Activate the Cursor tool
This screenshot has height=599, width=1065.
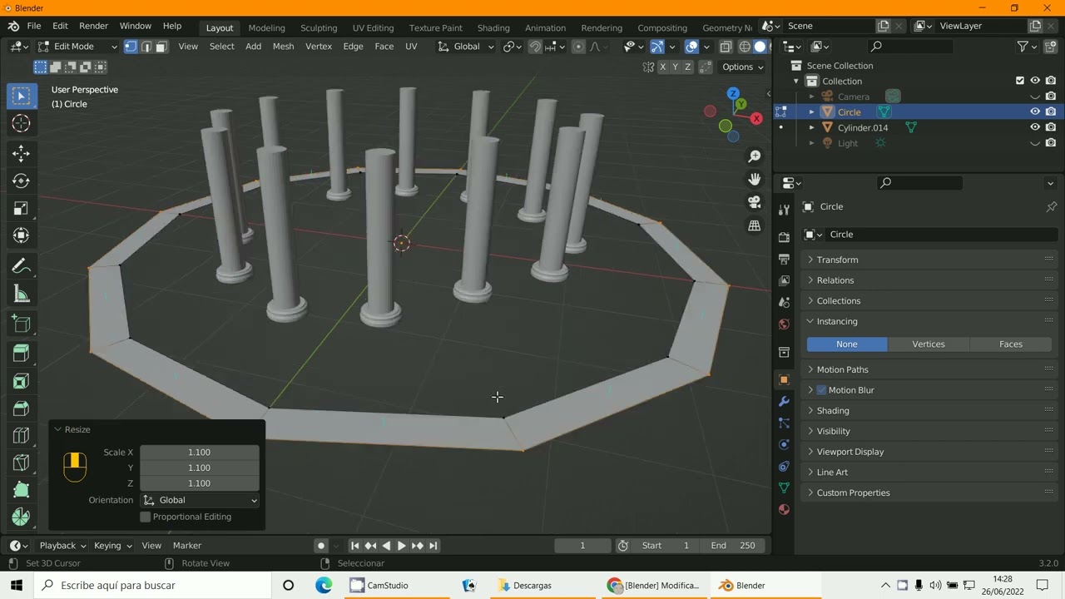21,124
